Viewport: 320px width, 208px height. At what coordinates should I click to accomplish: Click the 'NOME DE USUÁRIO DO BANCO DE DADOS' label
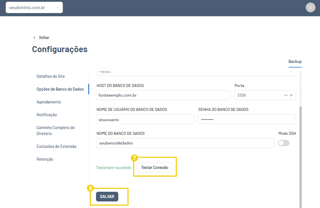[132, 109]
